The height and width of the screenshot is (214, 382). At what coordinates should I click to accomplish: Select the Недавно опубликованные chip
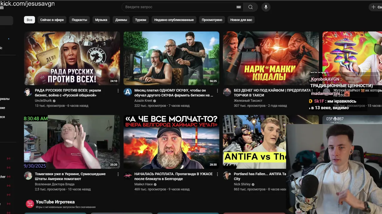tap(174, 20)
